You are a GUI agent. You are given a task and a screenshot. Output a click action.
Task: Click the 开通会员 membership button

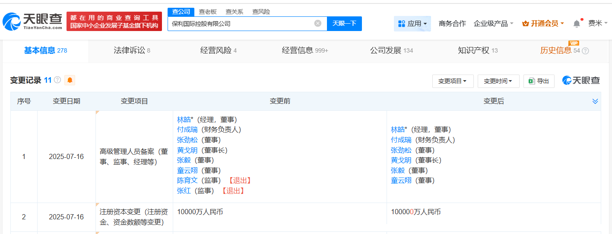click(543, 24)
